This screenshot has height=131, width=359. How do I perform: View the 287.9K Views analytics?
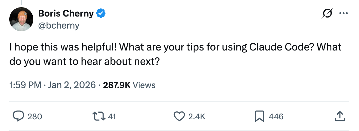pyautogui.click(x=129, y=85)
